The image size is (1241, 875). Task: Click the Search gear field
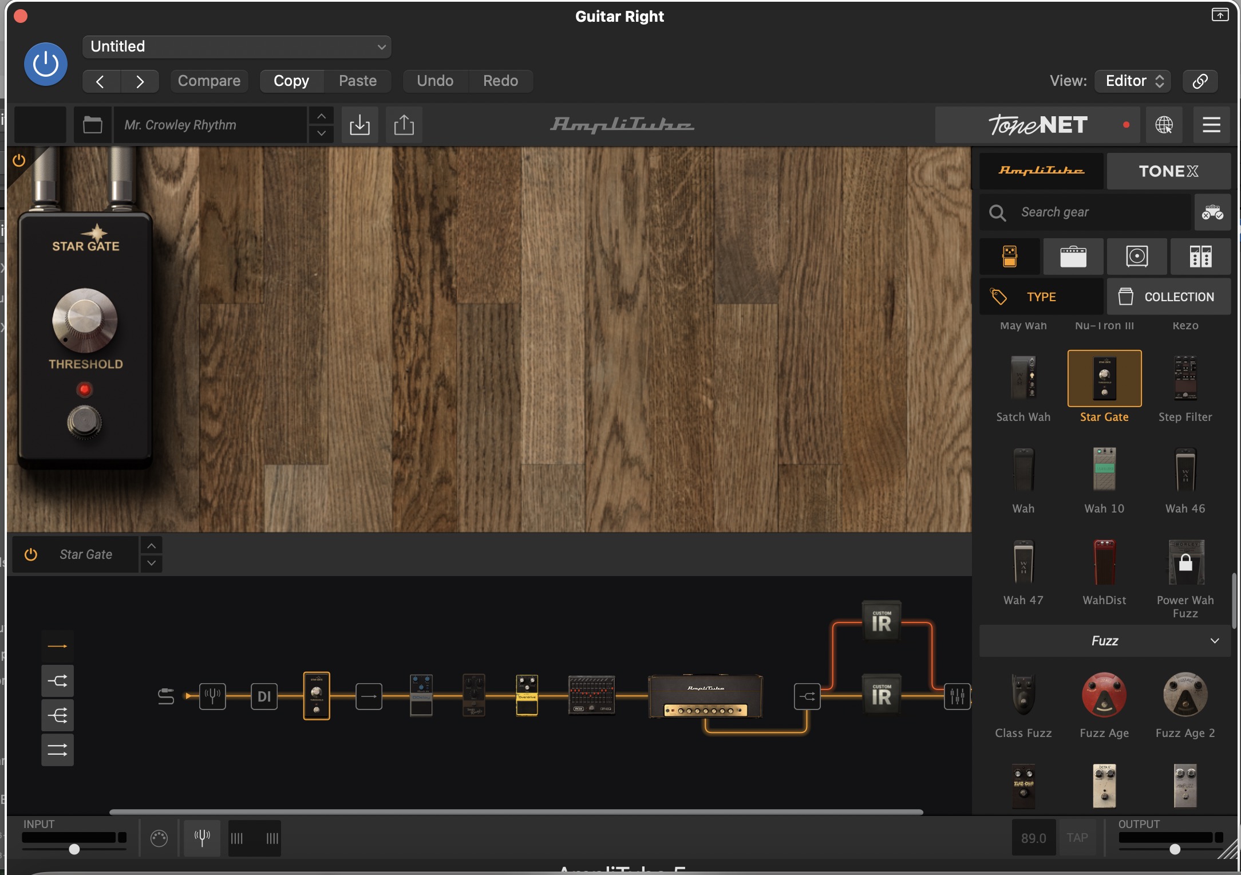point(1085,212)
